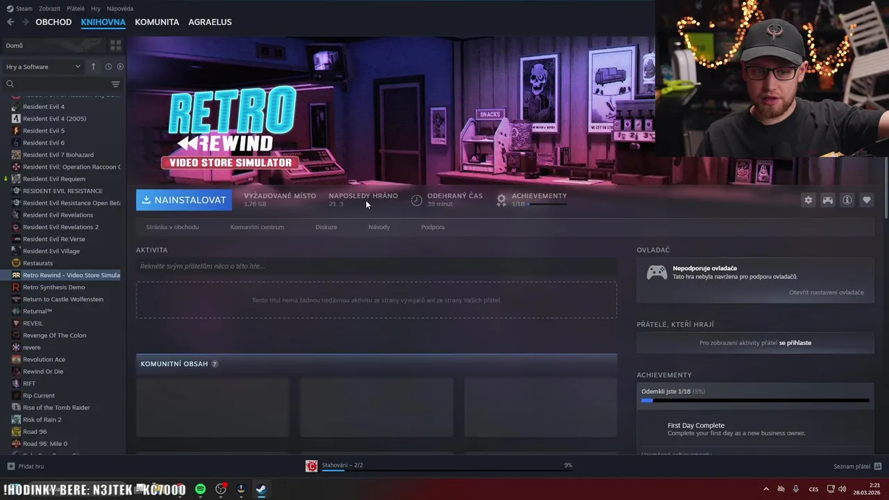Open the Přátelé menu
Viewport: 889px width, 500px height.
click(x=76, y=8)
